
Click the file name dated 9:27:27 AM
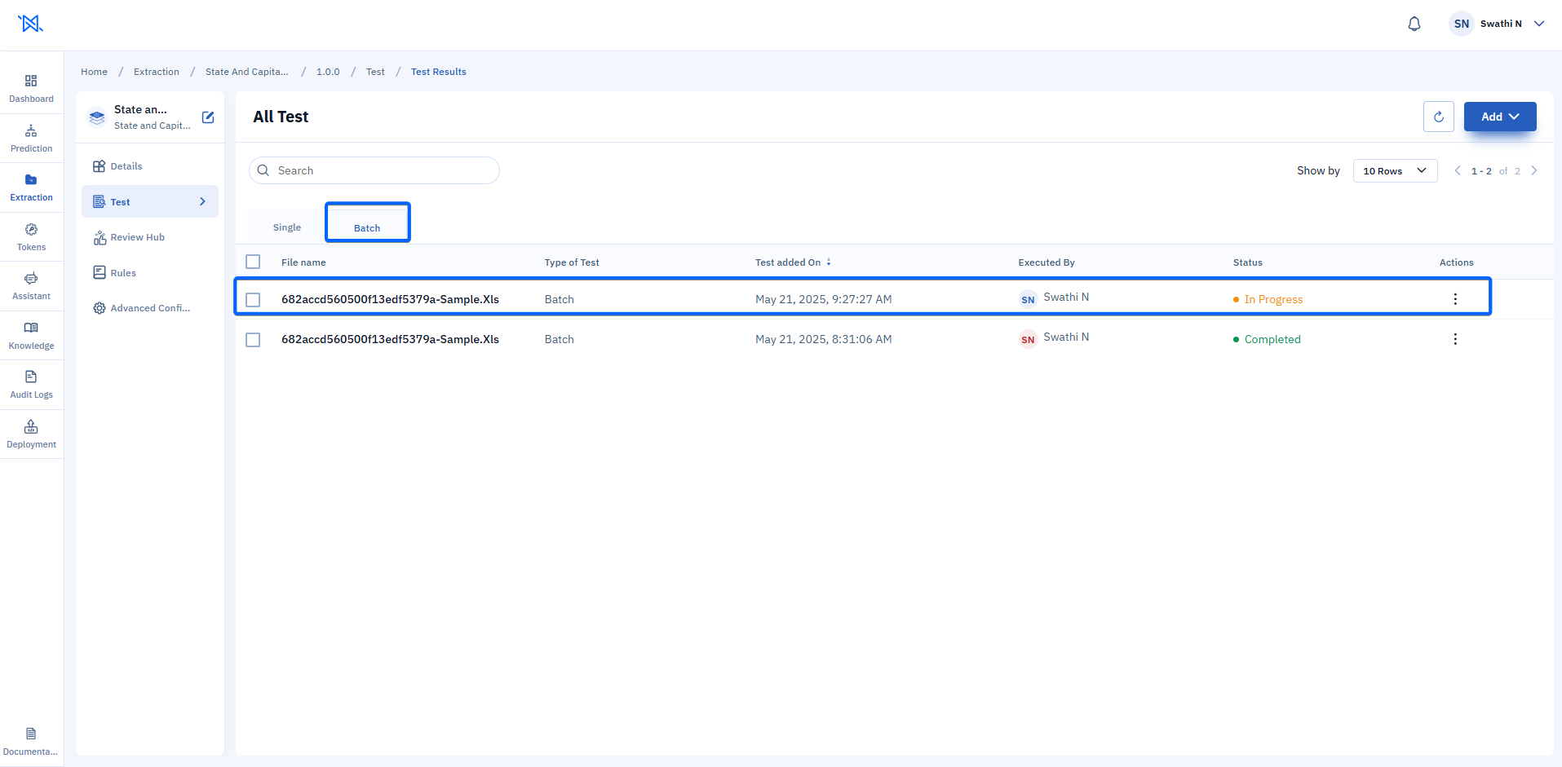pyautogui.click(x=390, y=299)
